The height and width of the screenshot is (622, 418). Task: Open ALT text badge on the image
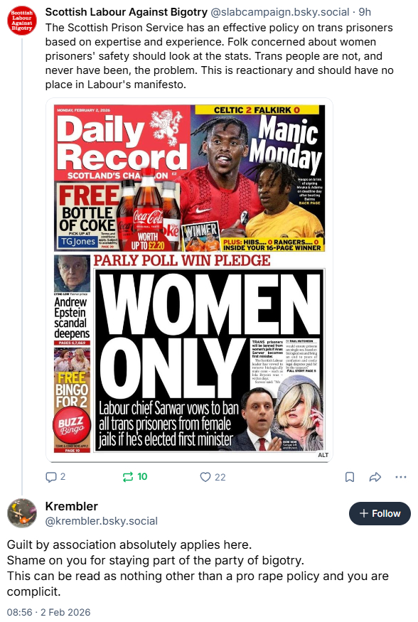click(x=323, y=455)
